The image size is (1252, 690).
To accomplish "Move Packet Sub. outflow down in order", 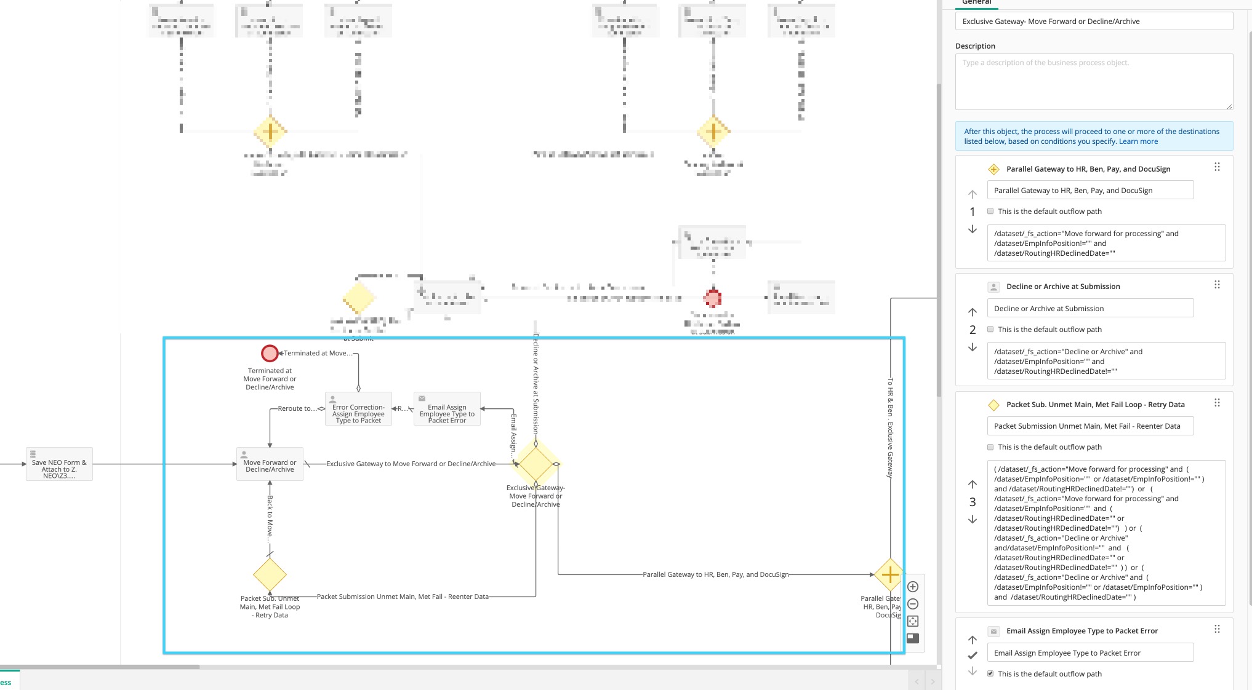I will point(973,519).
